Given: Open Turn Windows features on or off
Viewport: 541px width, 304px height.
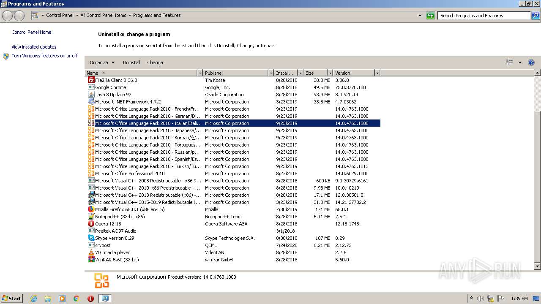Looking at the screenshot, I should point(45,56).
